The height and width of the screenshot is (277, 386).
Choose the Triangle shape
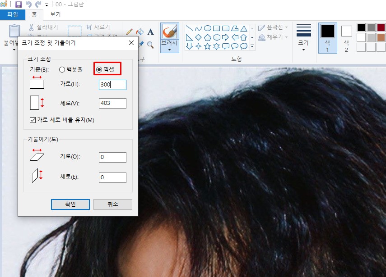[244, 28]
